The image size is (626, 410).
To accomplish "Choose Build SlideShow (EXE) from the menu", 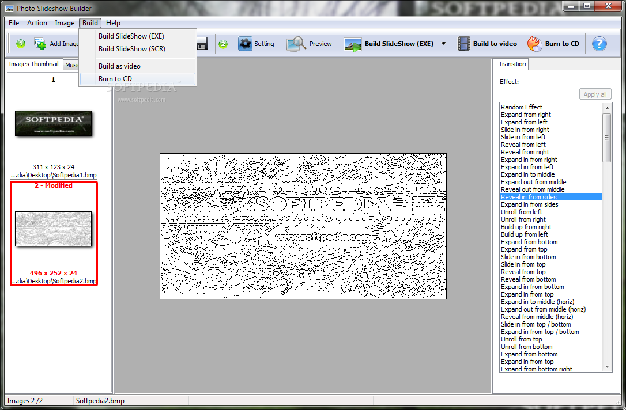I will click(x=138, y=36).
